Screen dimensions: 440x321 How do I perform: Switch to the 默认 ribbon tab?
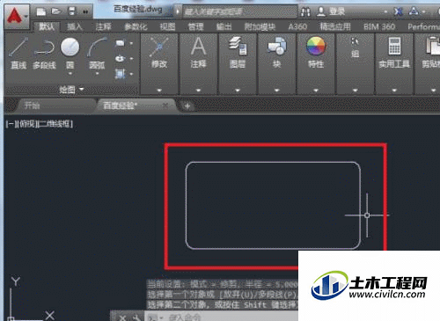(47, 27)
